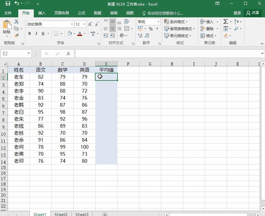Increase indent
Screen dimensions: 265x216
pyautogui.click(x=113, y=36)
